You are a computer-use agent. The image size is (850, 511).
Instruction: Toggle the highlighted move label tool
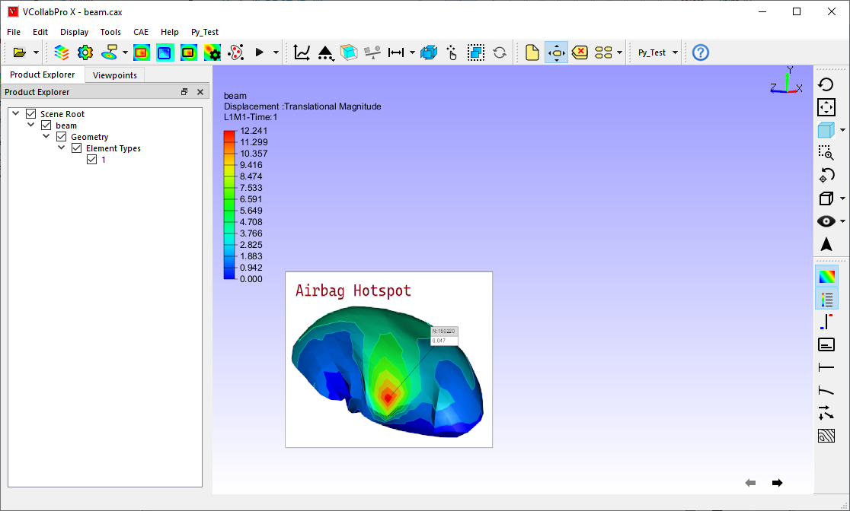pyautogui.click(x=556, y=52)
